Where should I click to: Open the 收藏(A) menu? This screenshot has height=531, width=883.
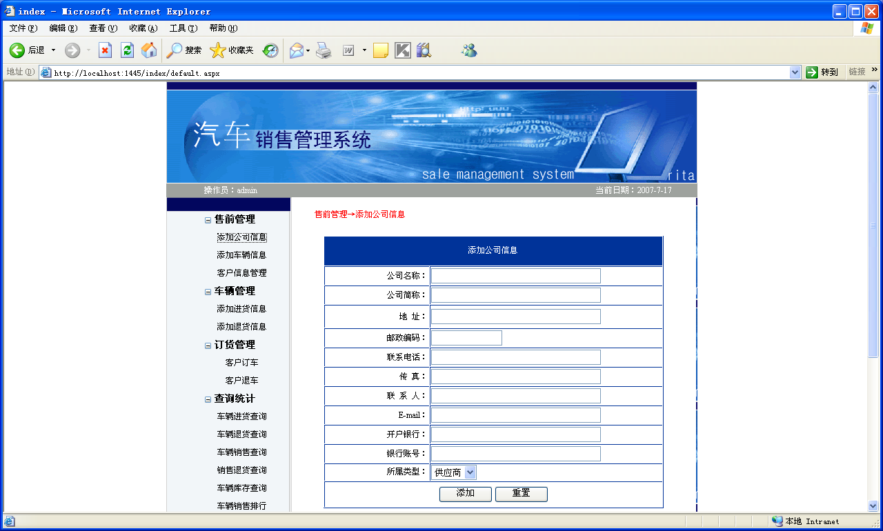[x=143, y=28]
